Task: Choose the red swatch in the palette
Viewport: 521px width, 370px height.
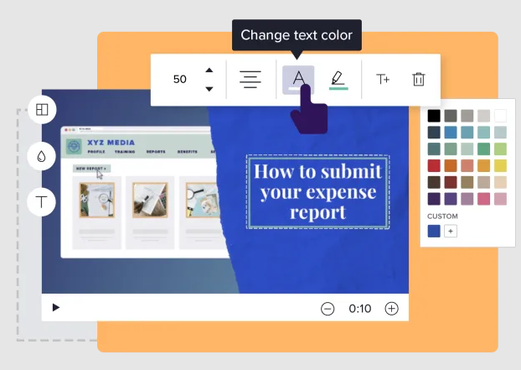Action: (x=434, y=165)
